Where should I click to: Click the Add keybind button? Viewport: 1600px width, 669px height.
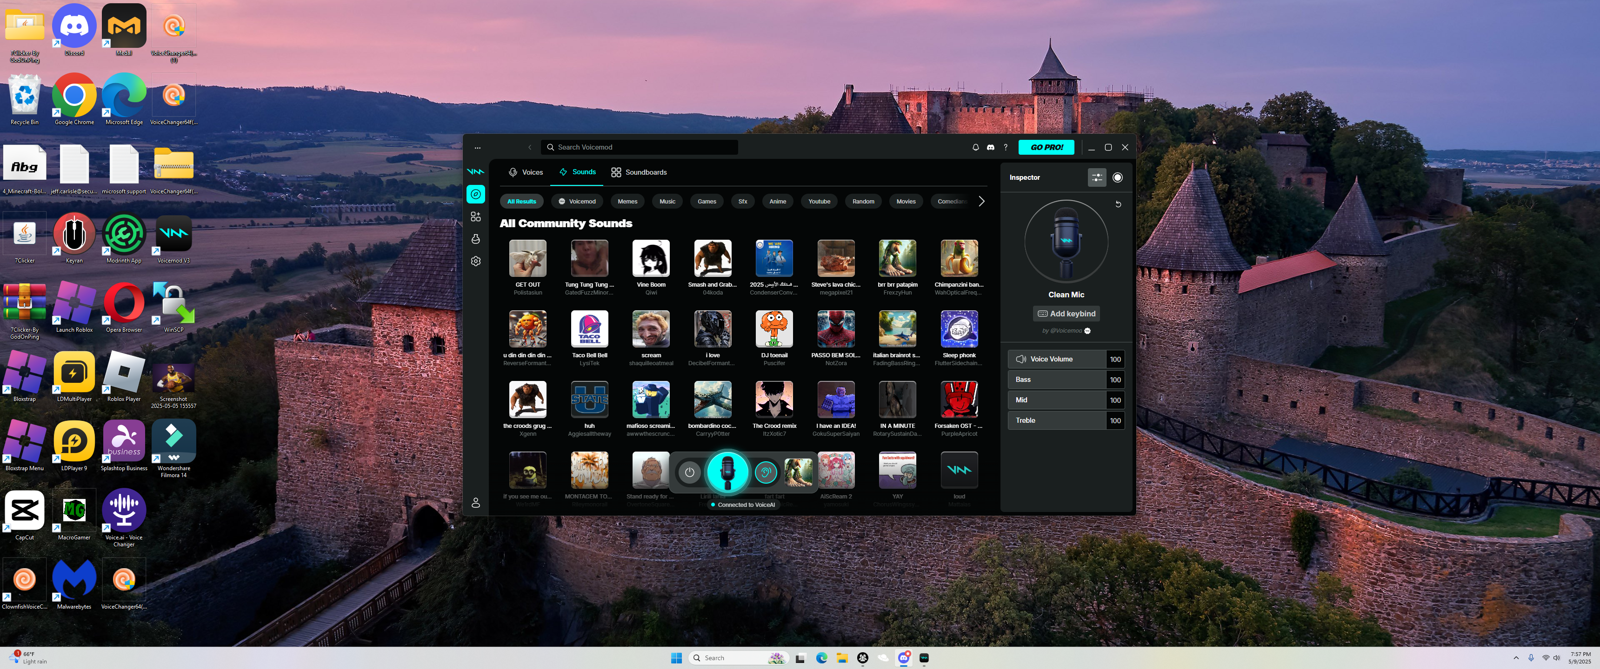(x=1066, y=314)
